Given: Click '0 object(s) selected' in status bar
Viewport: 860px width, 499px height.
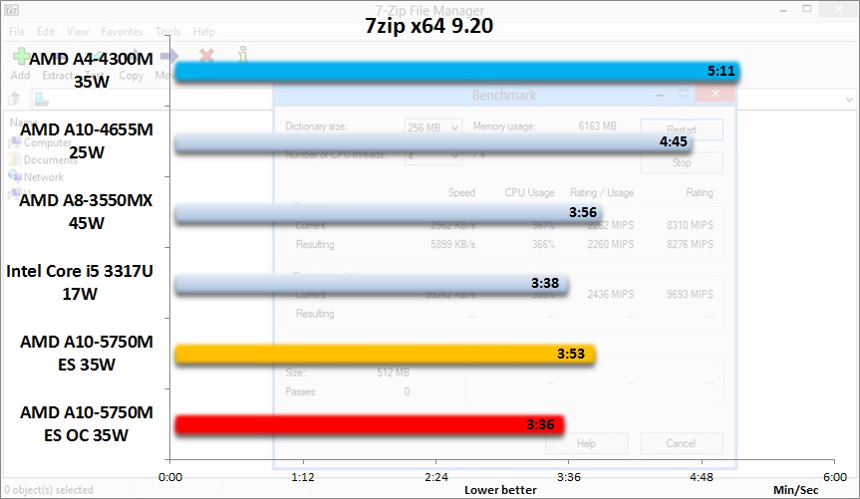Looking at the screenshot, I should tap(49, 490).
